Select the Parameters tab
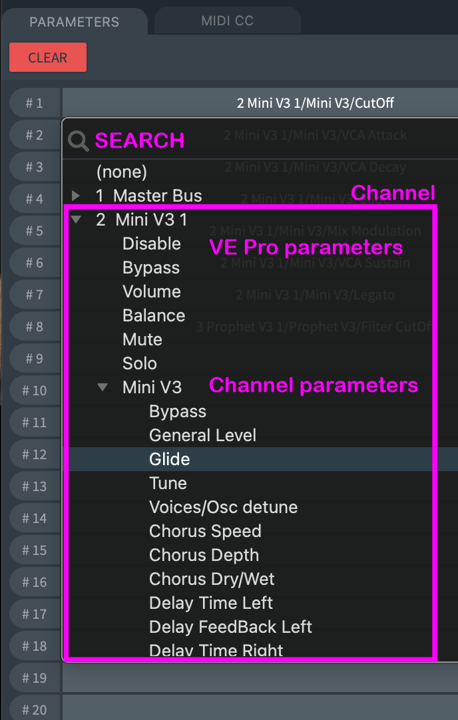Image resolution: width=458 pixels, height=720 pixels. tap(74, 21)
